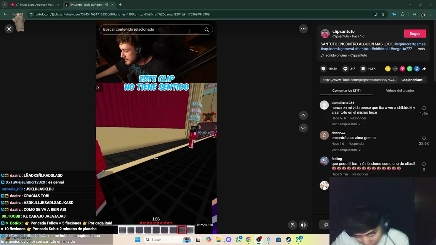Click the tiktok.com address bar URL
436x245 pixels.
point(123,14)
